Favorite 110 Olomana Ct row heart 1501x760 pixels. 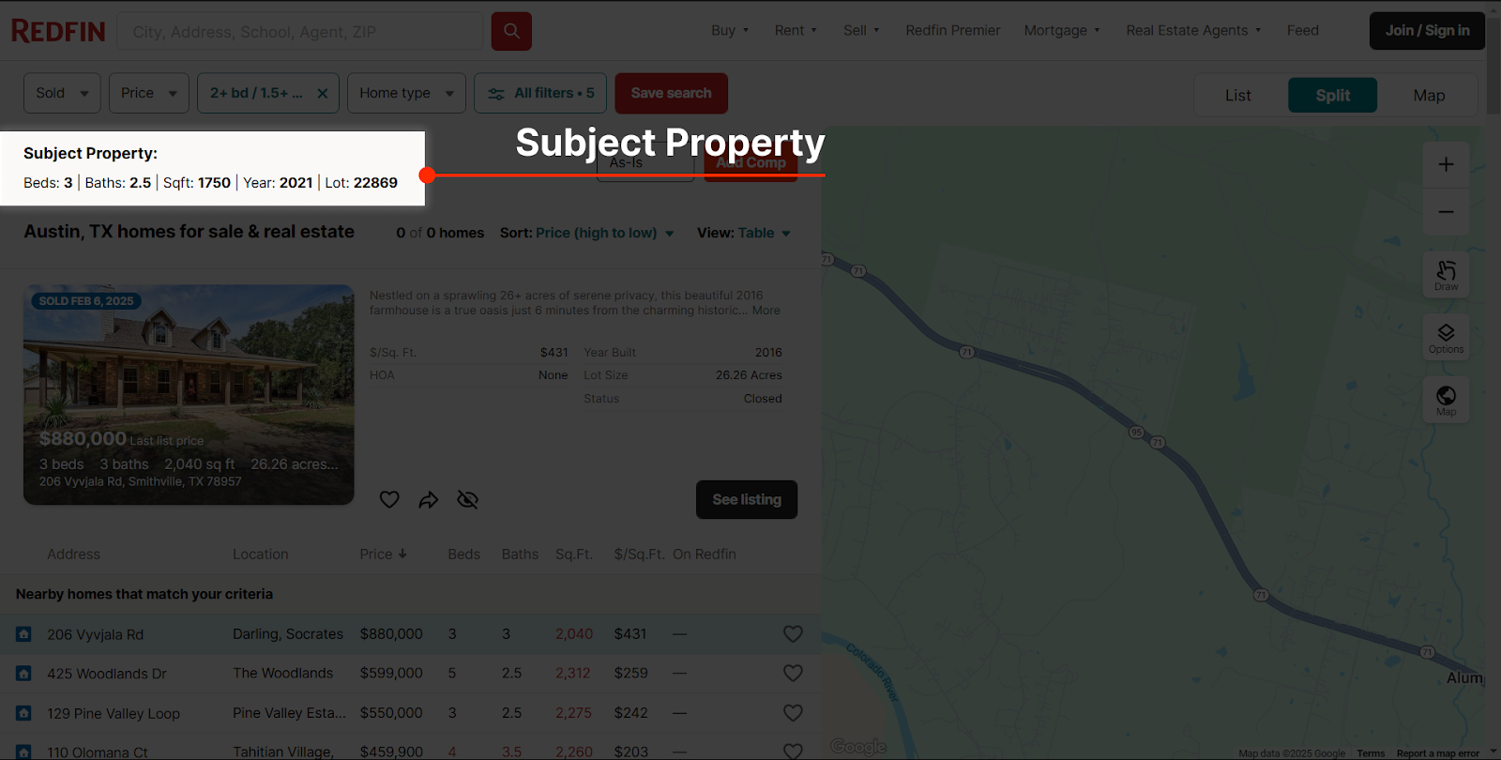(793, 752)
